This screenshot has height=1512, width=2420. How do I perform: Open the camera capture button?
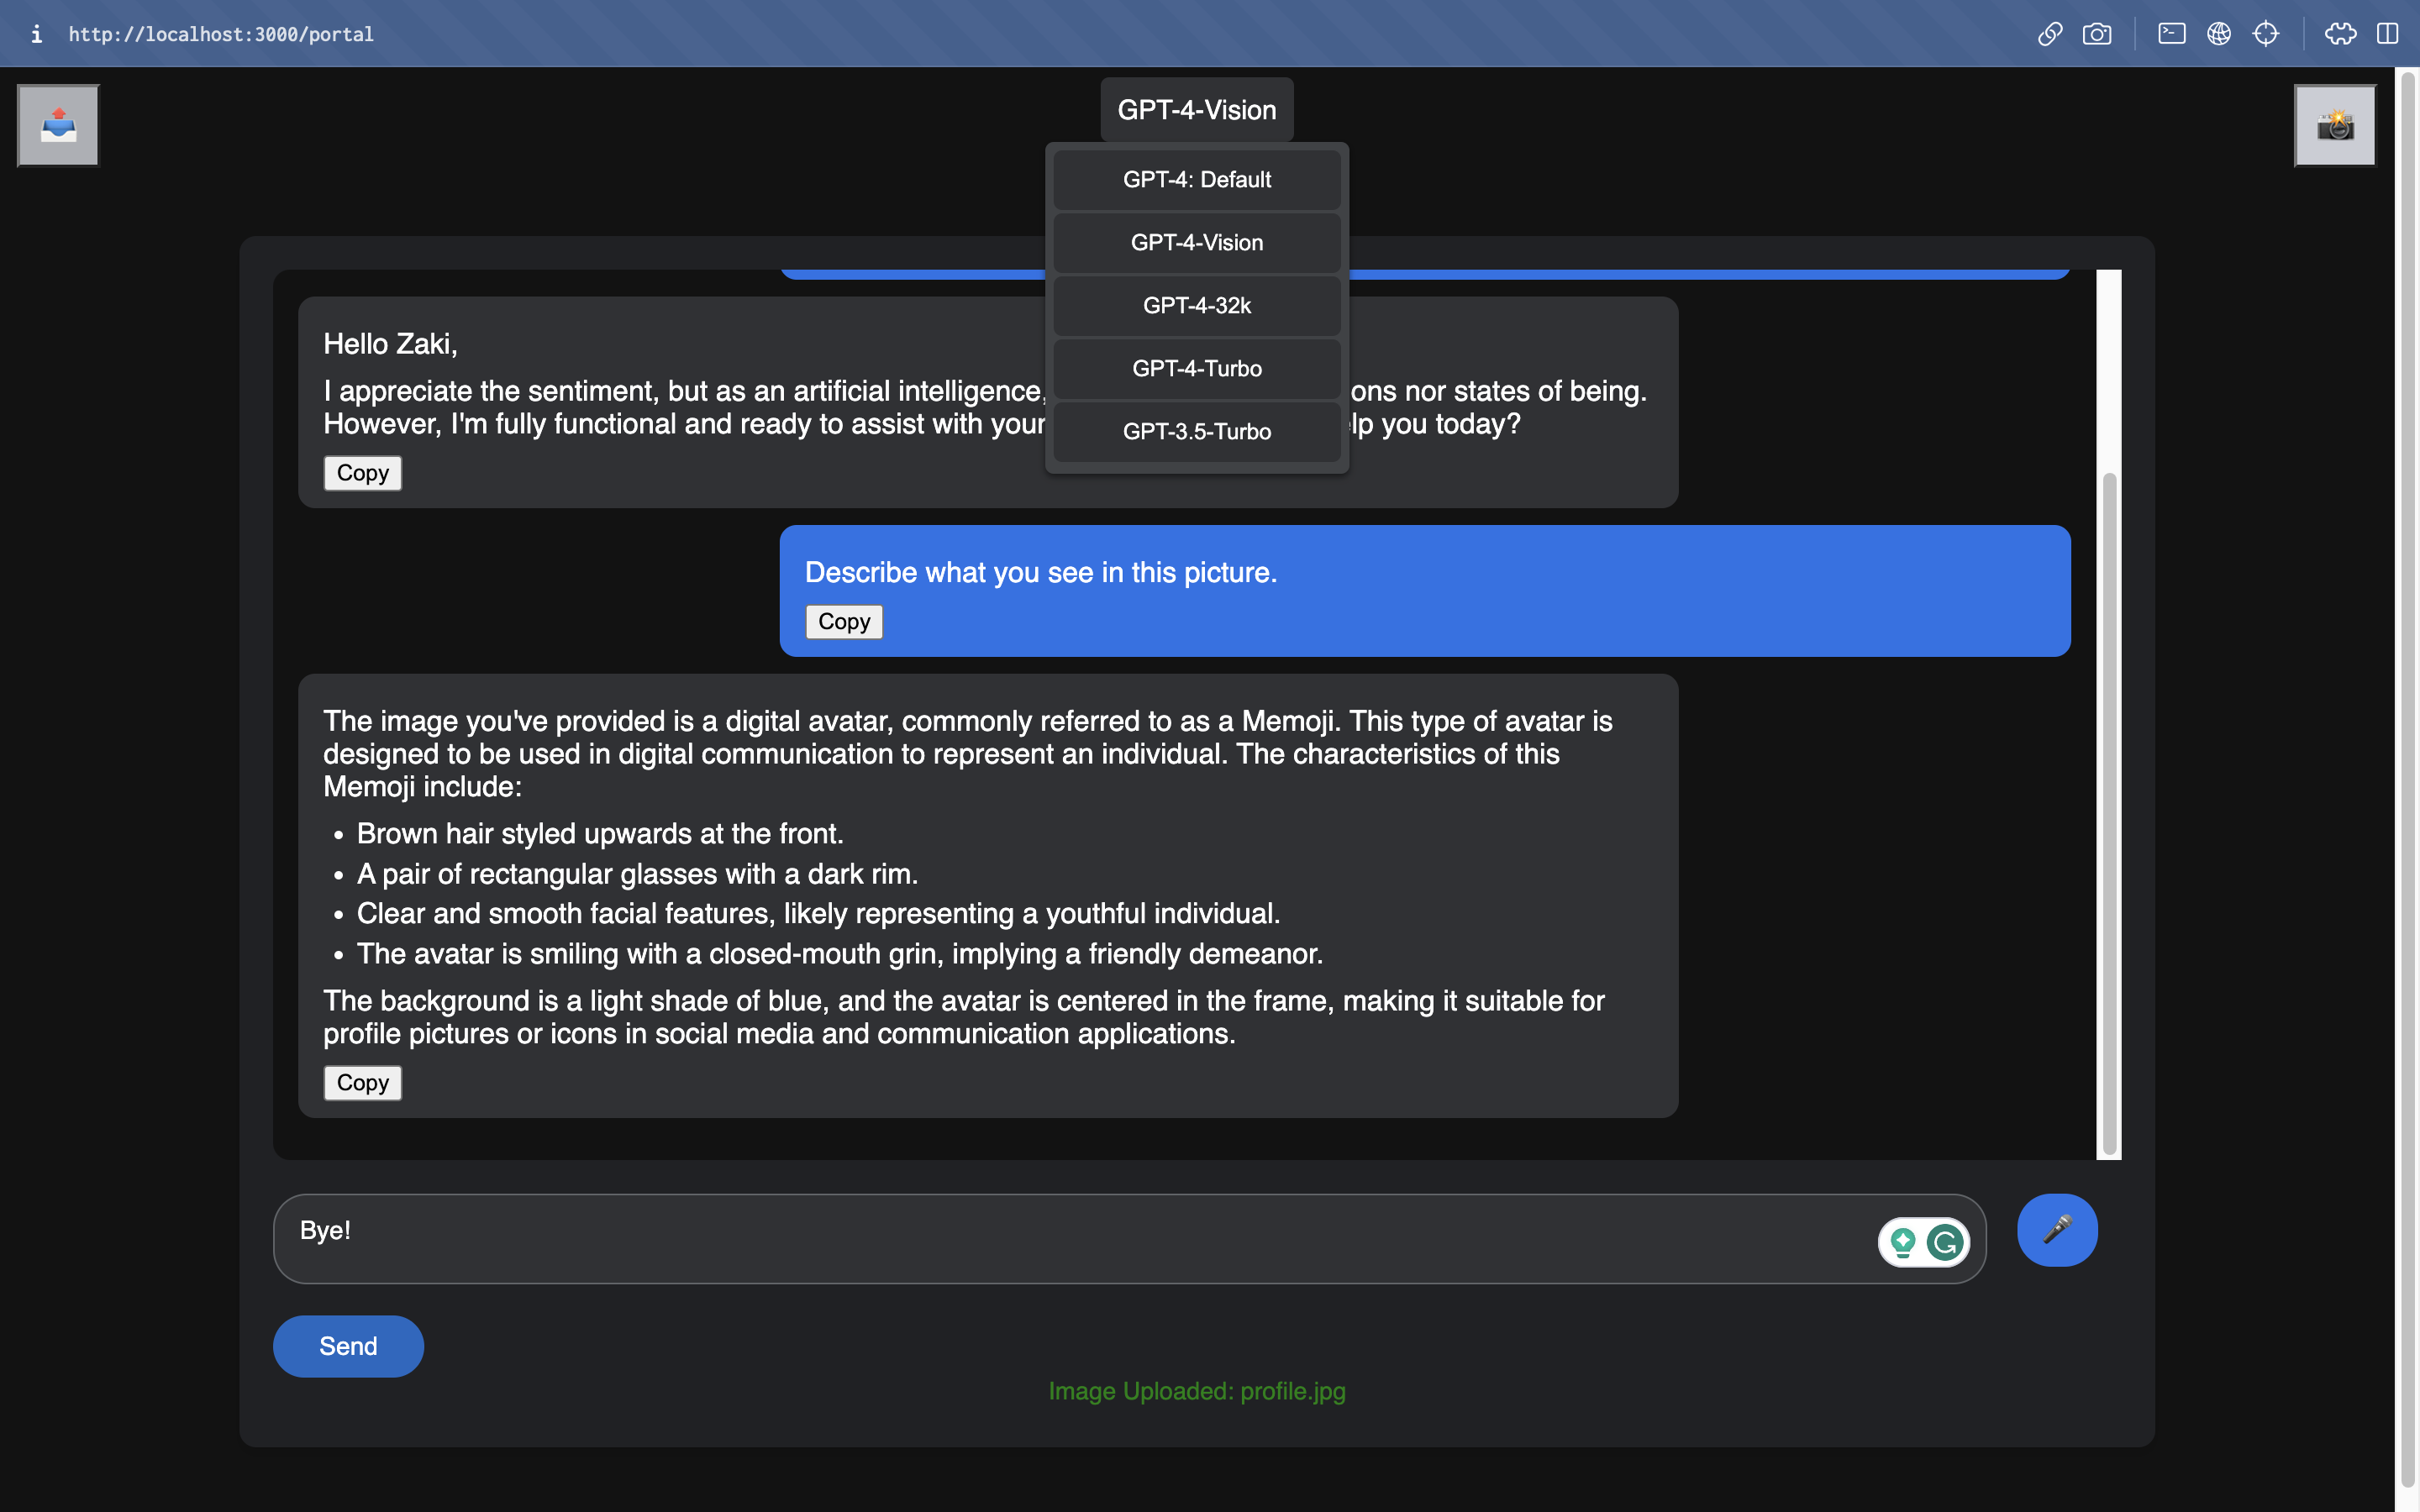point(2334,125)
